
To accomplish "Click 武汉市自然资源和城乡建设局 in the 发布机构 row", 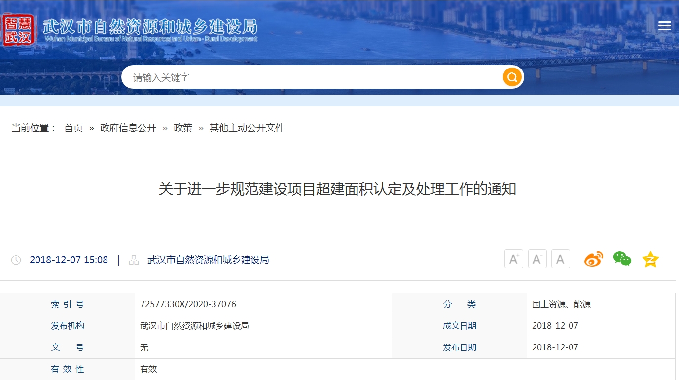I will (194, 326).
